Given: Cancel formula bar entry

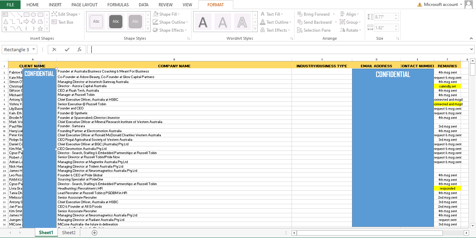Looking at the screenshot, I should point(54,49).
